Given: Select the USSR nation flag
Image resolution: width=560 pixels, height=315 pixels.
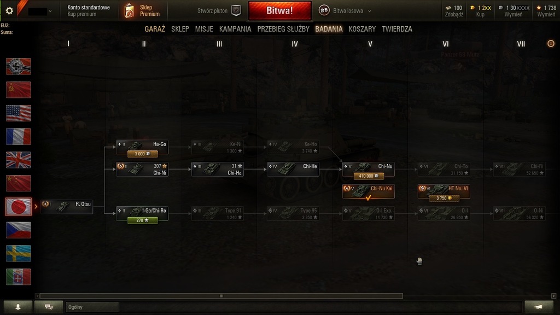Looking at the screenshot, I should pyautogui.click(x=18, y=90).
